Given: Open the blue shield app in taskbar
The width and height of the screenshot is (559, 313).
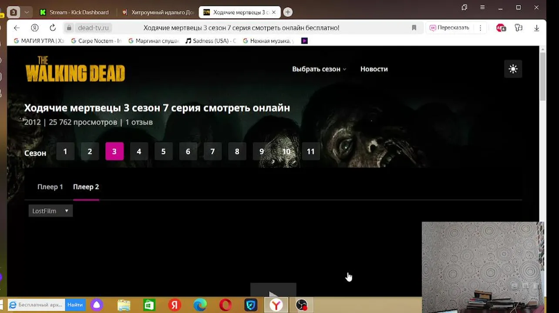Looking at the screenshot, I should coord(251,305).
